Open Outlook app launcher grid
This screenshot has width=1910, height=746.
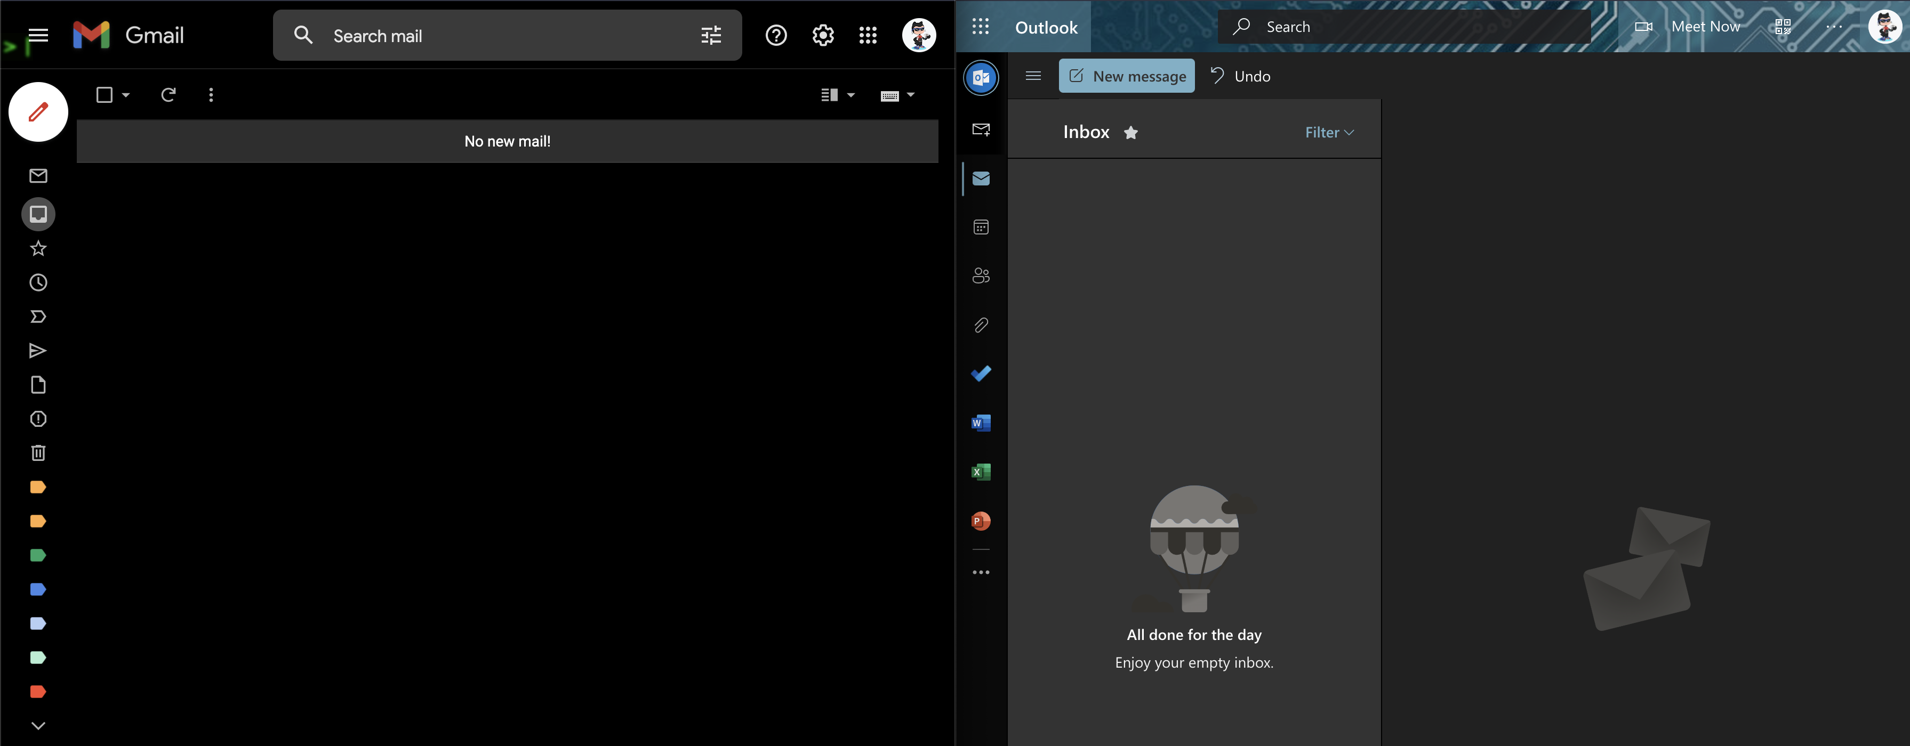point(980,27)
